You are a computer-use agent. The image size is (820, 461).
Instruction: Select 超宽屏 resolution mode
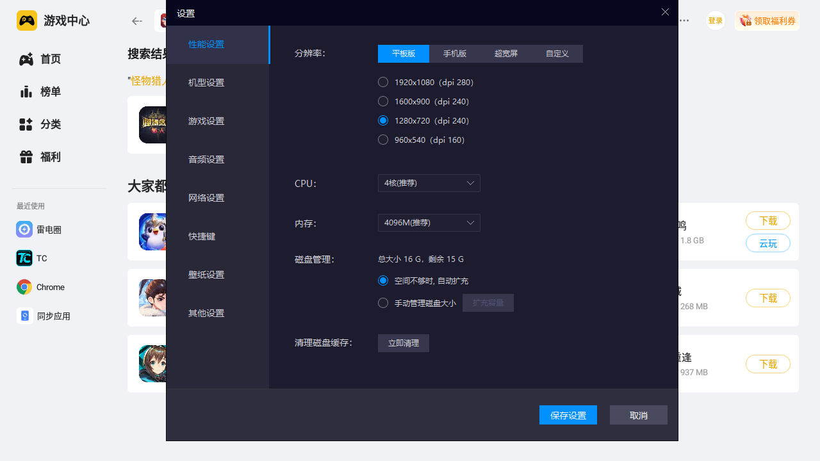(506, 54)
